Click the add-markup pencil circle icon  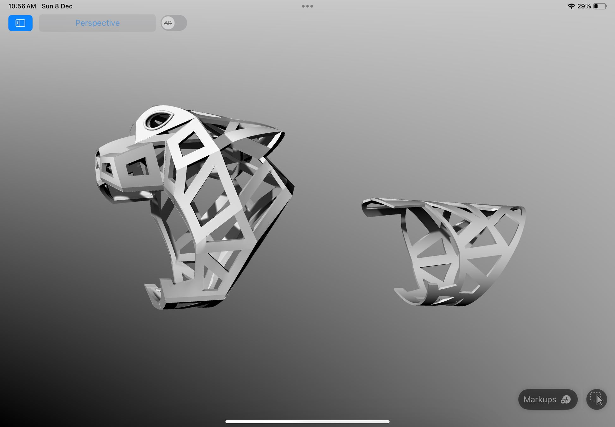tap(566, 400)
